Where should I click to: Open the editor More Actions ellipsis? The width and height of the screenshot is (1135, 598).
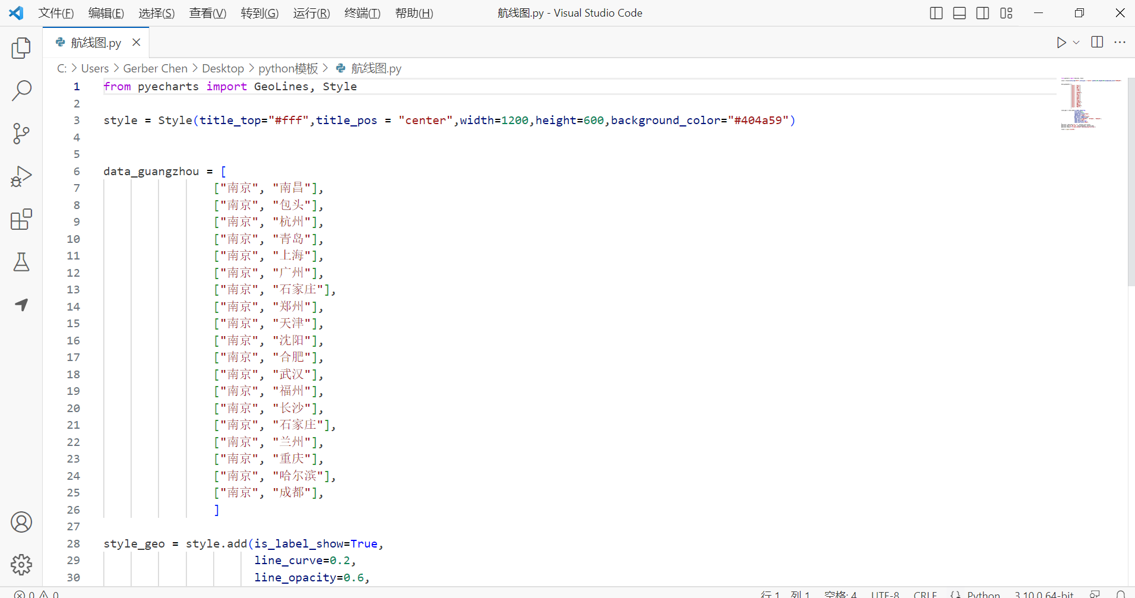pyautogui.click(x=1120, y=42)
